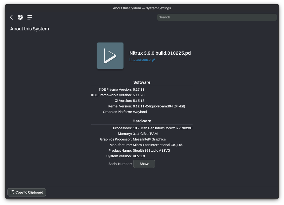Screen dimensions: 284x205
Task: Click the window title About this System — System Settings
Action: [142, 8]
